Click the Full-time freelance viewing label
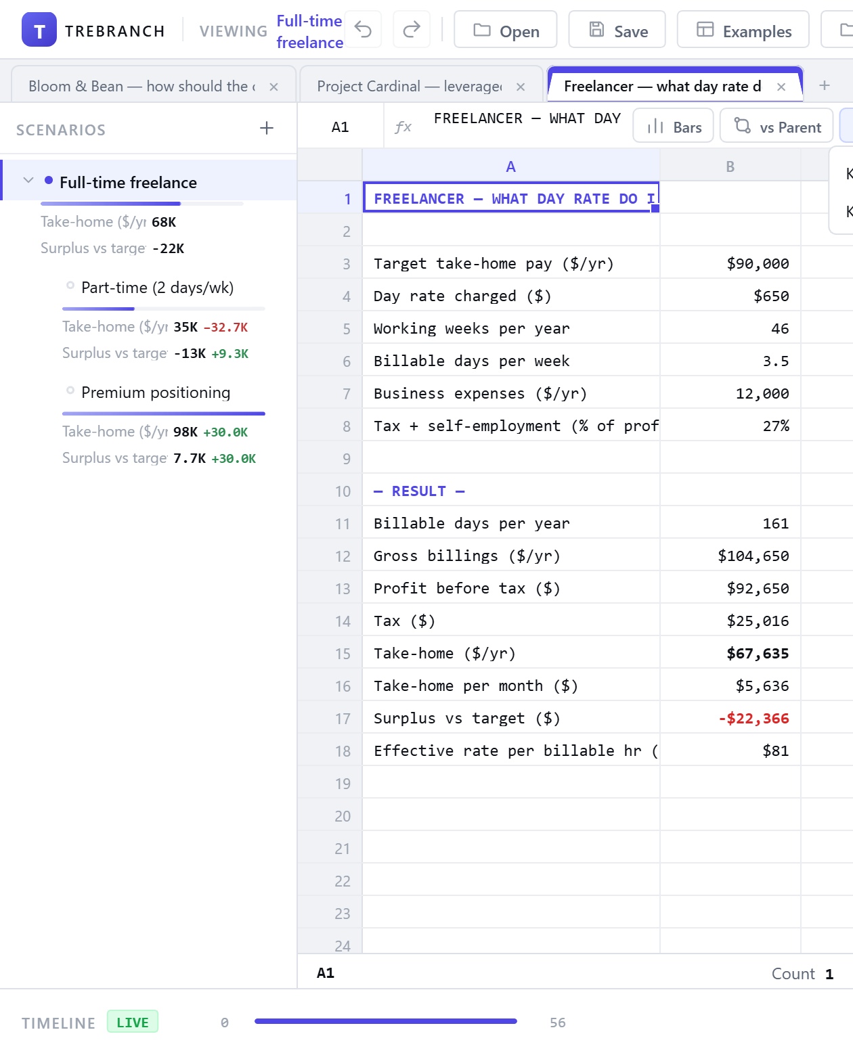This screenshot has height=1053, width=853. tap(310, 31)
